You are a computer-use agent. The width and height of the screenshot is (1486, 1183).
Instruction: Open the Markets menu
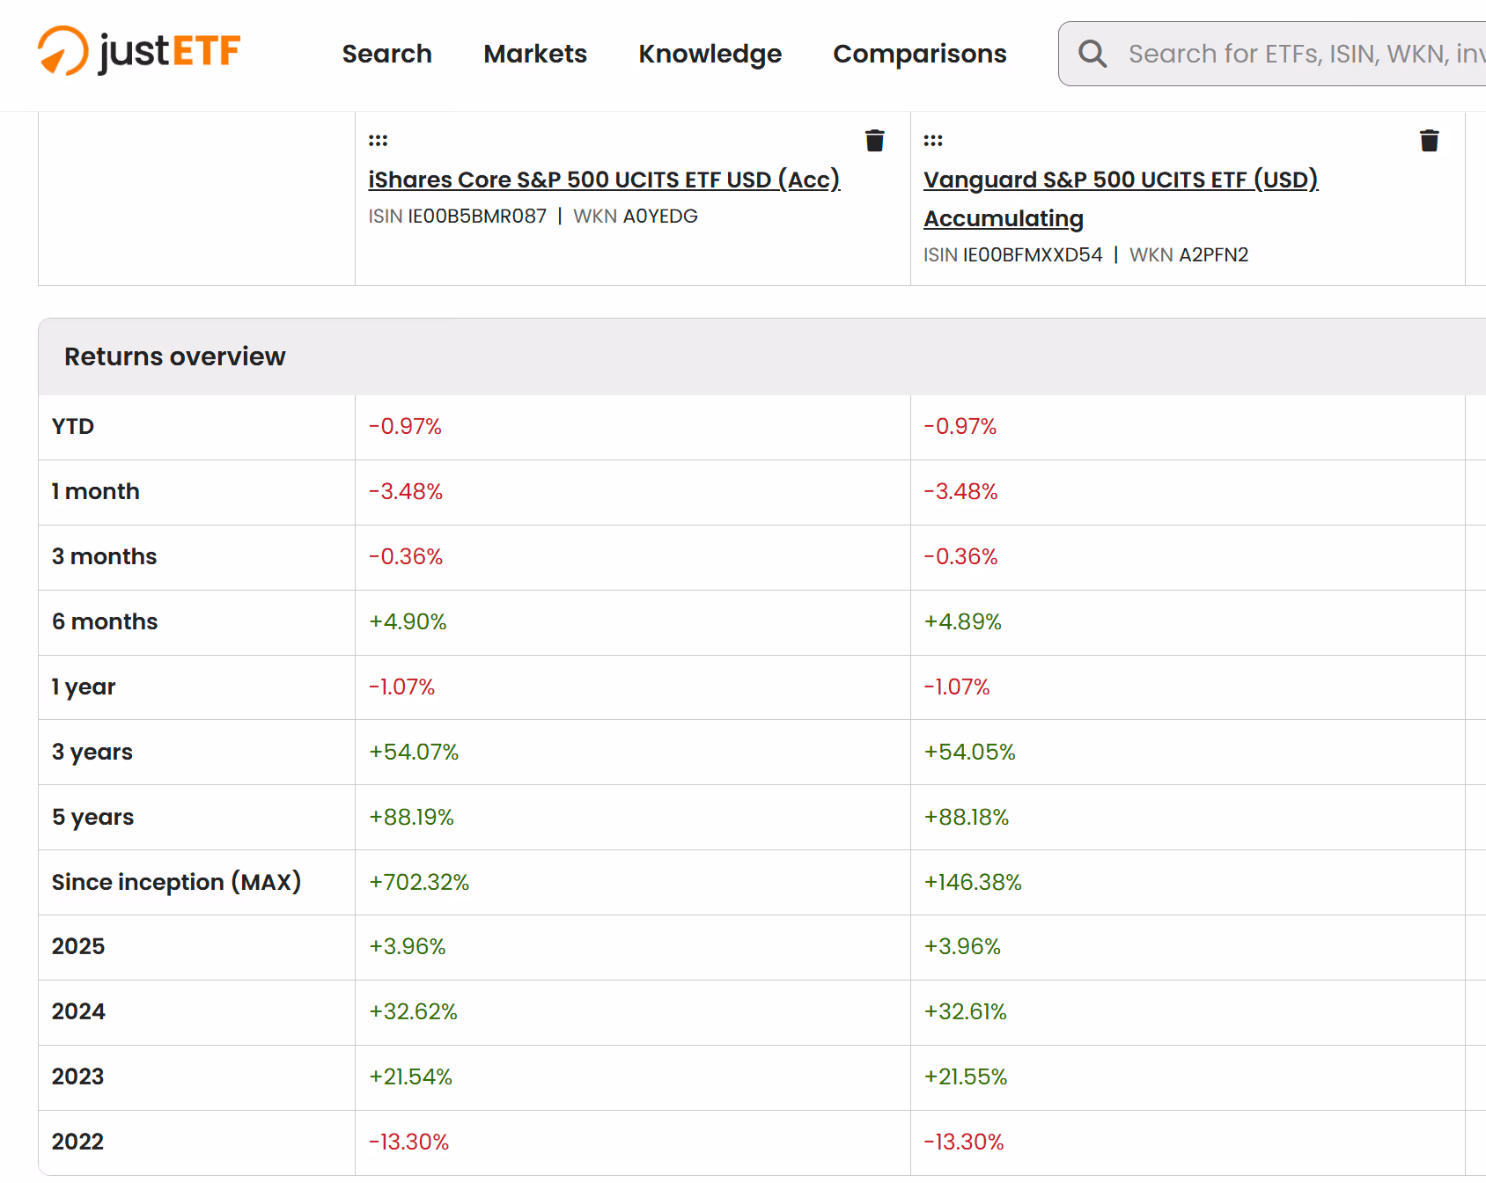535,54
